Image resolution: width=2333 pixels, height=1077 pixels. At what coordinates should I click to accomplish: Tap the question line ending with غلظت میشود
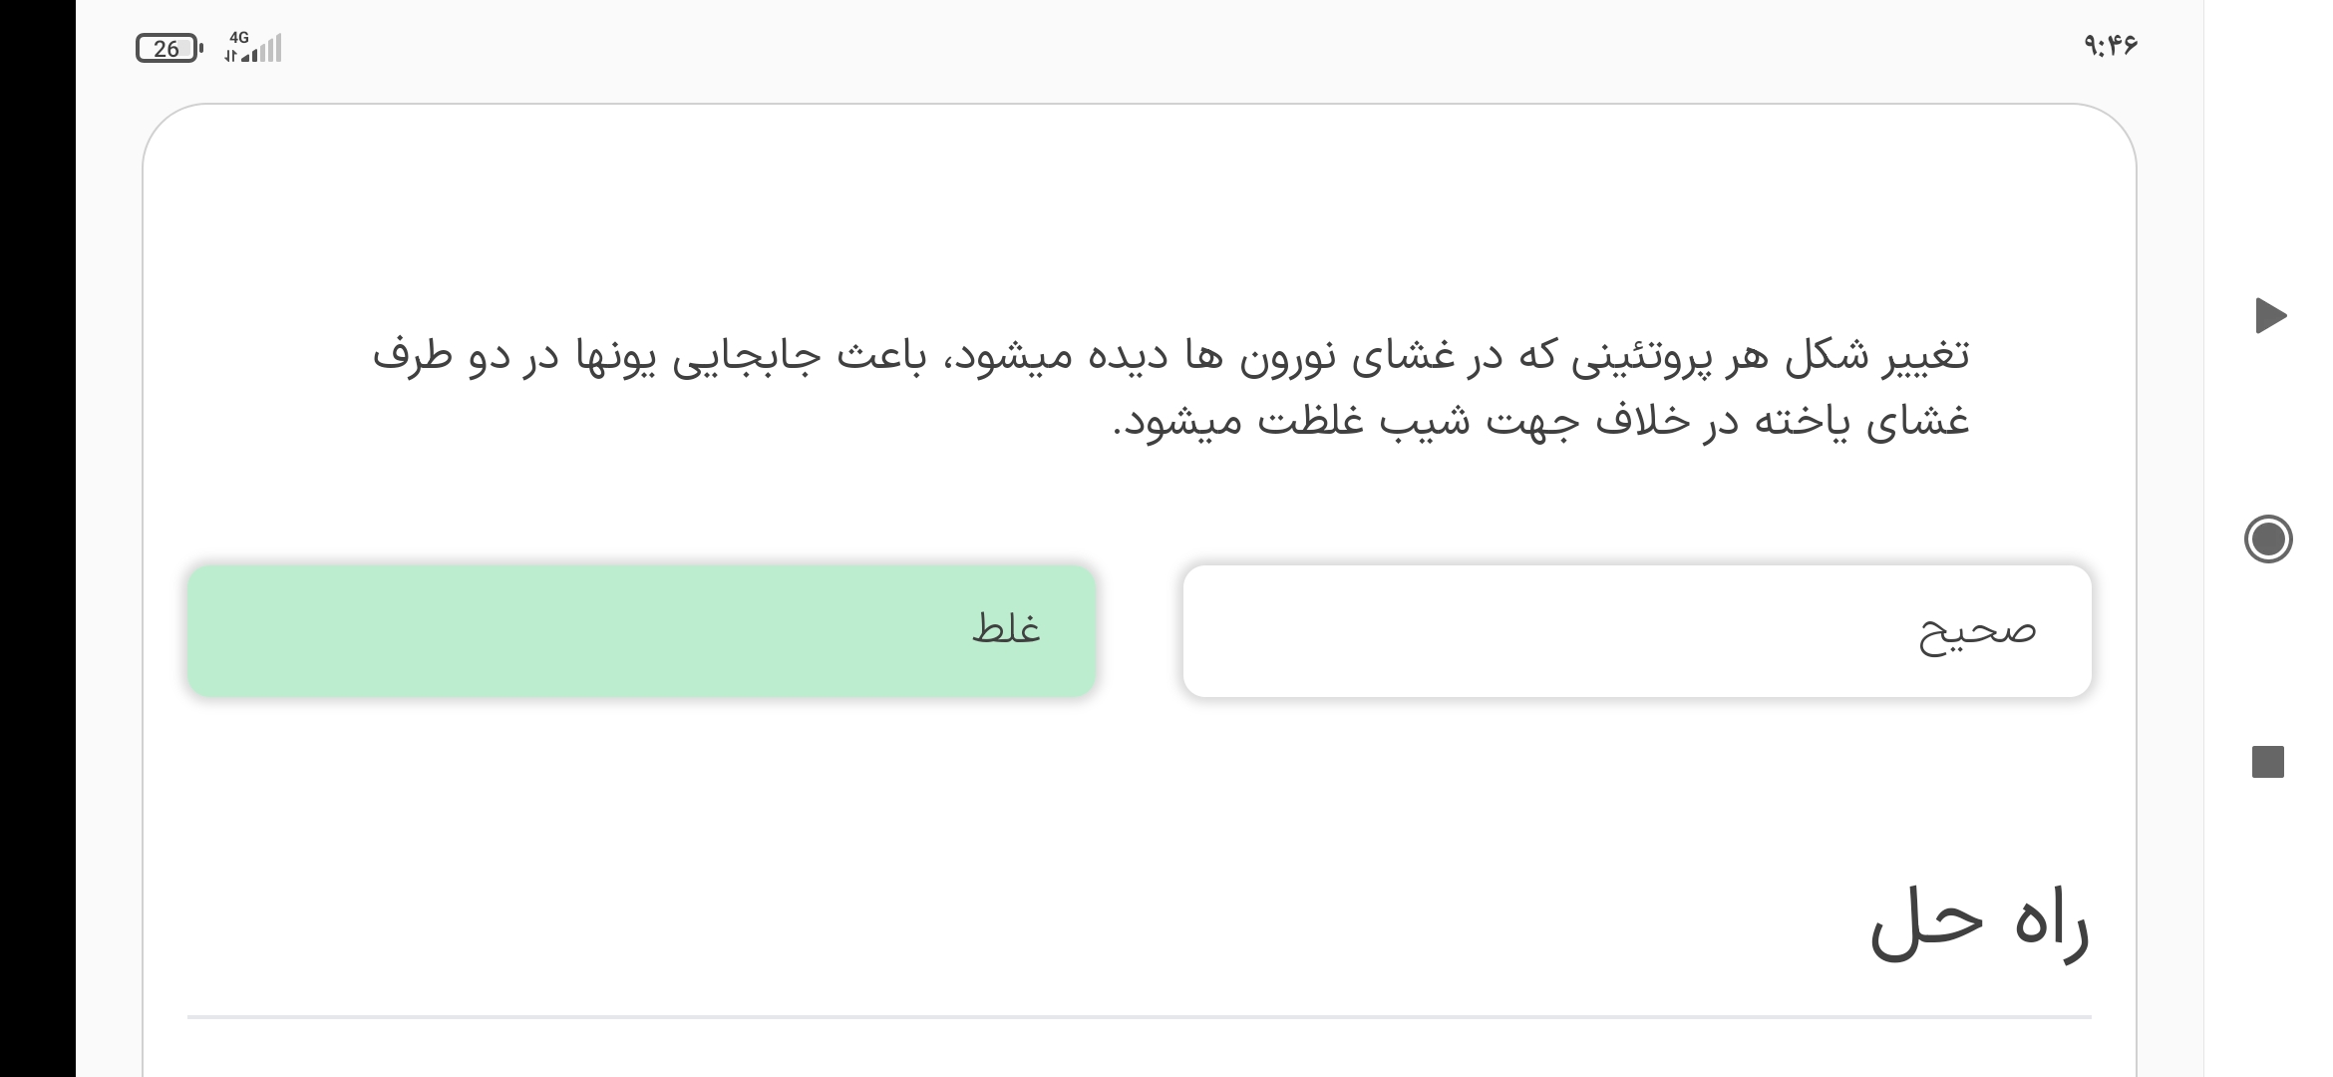[1540, 421]
